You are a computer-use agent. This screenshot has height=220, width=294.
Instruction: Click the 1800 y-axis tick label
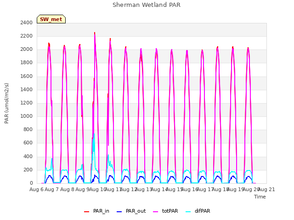point(27,63)
